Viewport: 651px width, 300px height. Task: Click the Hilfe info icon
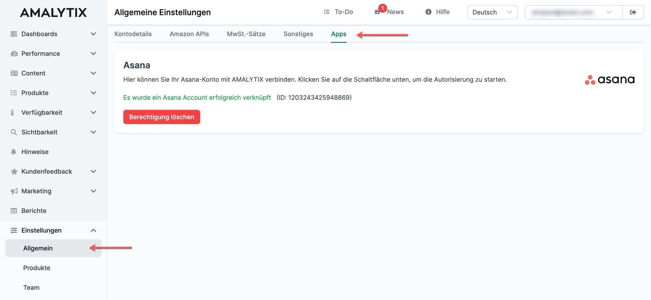point(428,12)
